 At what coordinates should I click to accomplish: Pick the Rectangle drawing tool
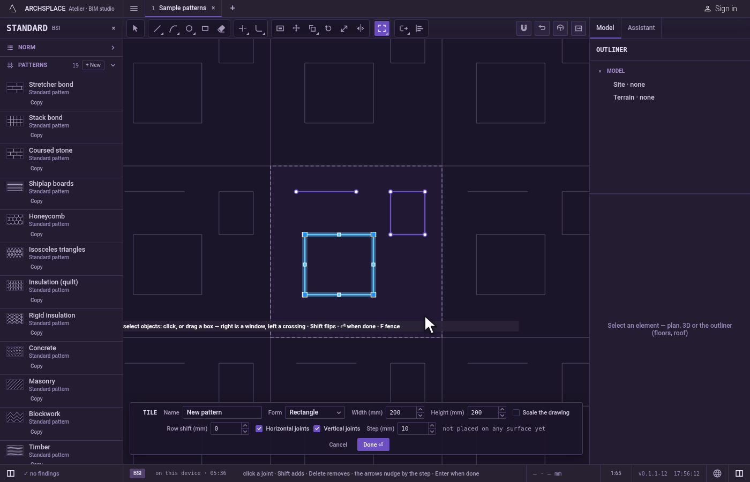pos(205,28)
